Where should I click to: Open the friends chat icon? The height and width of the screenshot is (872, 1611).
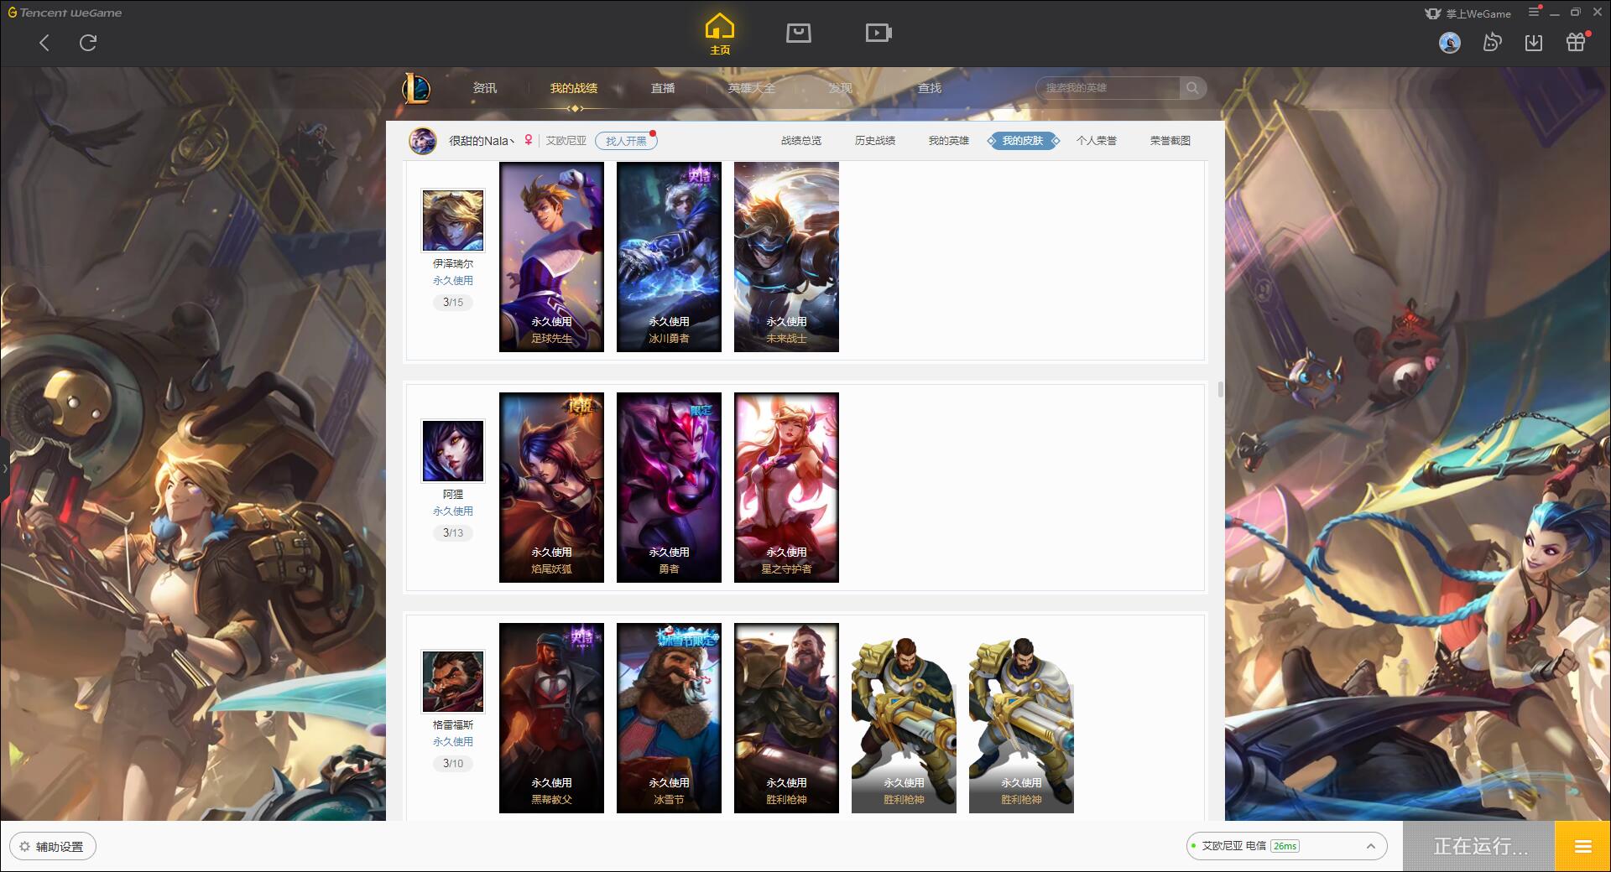1492,43
